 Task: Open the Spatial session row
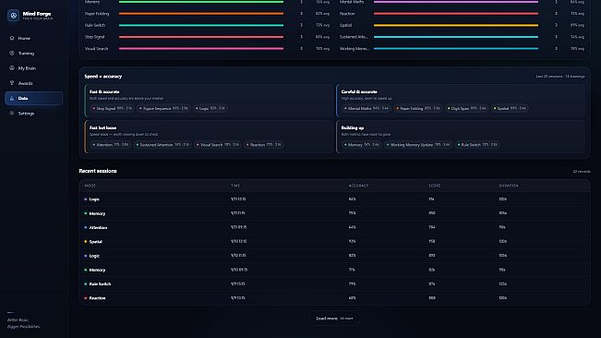[x=334, y=242]
